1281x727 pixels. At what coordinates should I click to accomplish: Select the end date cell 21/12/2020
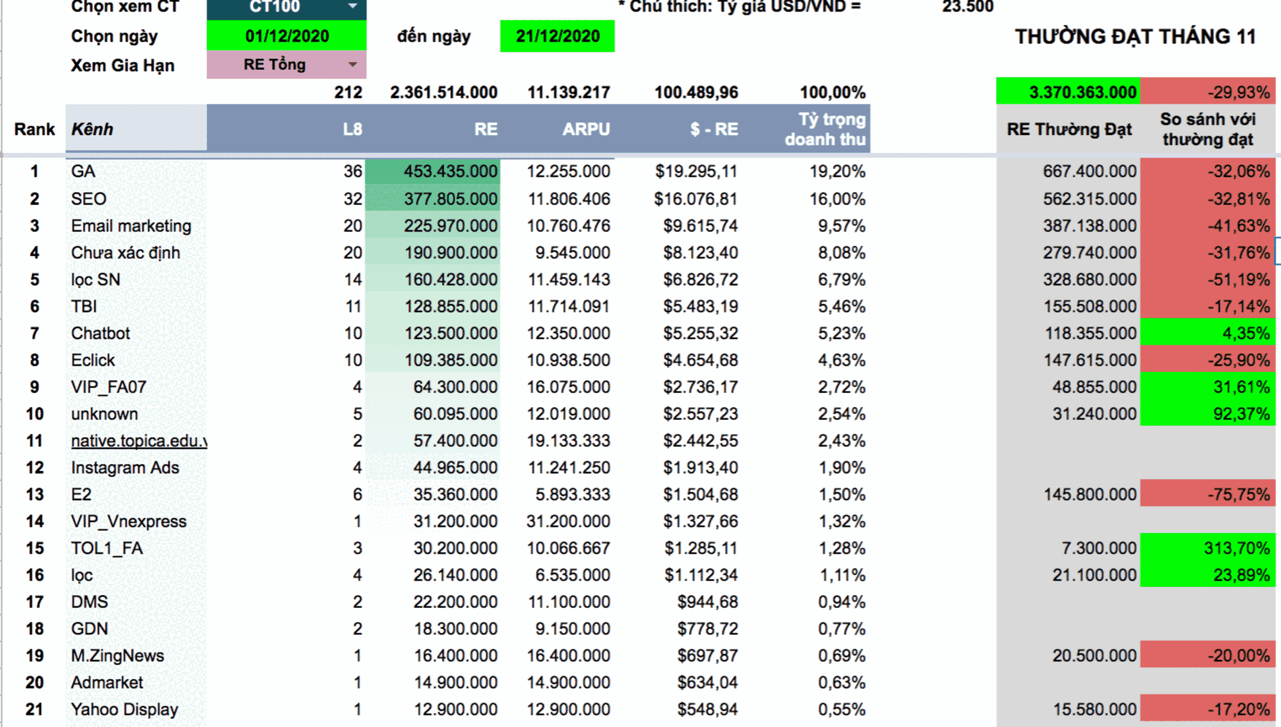[x=557, y=36]
